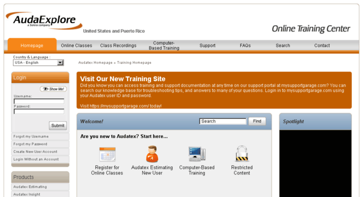
Task: Focus the Password input field
Action: [x=39, y=111]
